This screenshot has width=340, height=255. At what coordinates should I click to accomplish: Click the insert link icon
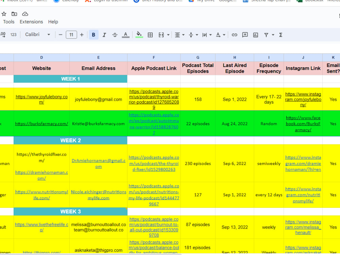234,35
